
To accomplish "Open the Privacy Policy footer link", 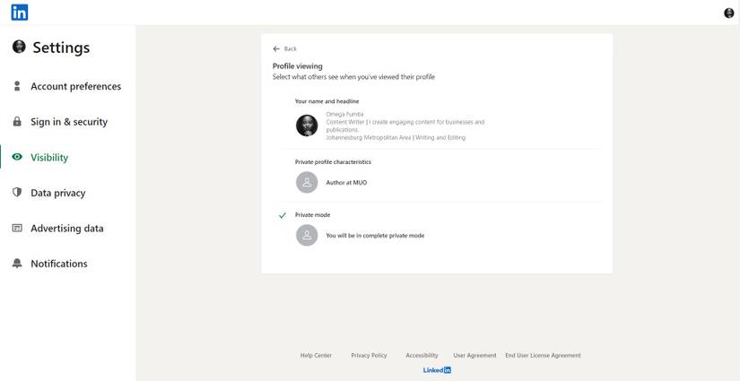I will coord(369,355).
